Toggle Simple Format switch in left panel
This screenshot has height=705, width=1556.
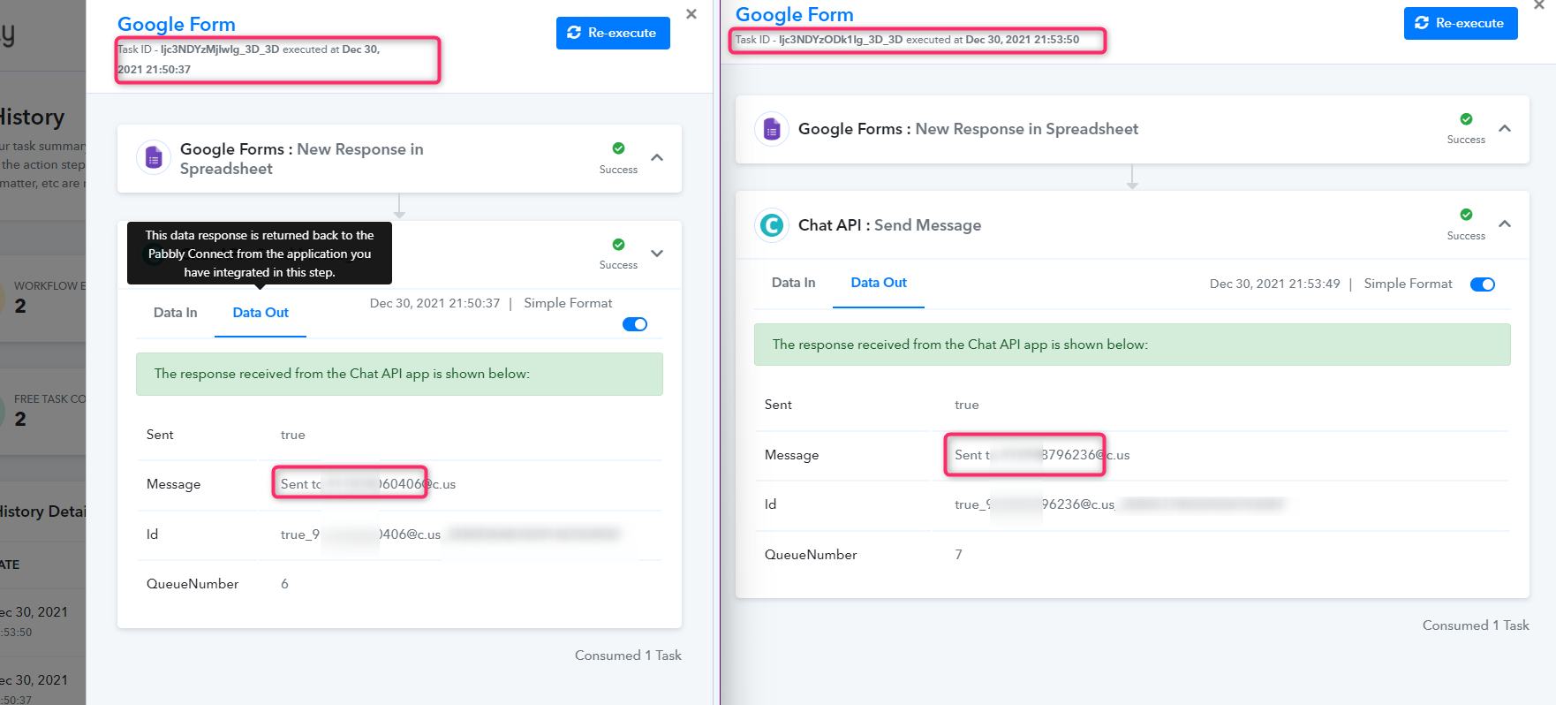pyautogui.click(x=635, y=324)
